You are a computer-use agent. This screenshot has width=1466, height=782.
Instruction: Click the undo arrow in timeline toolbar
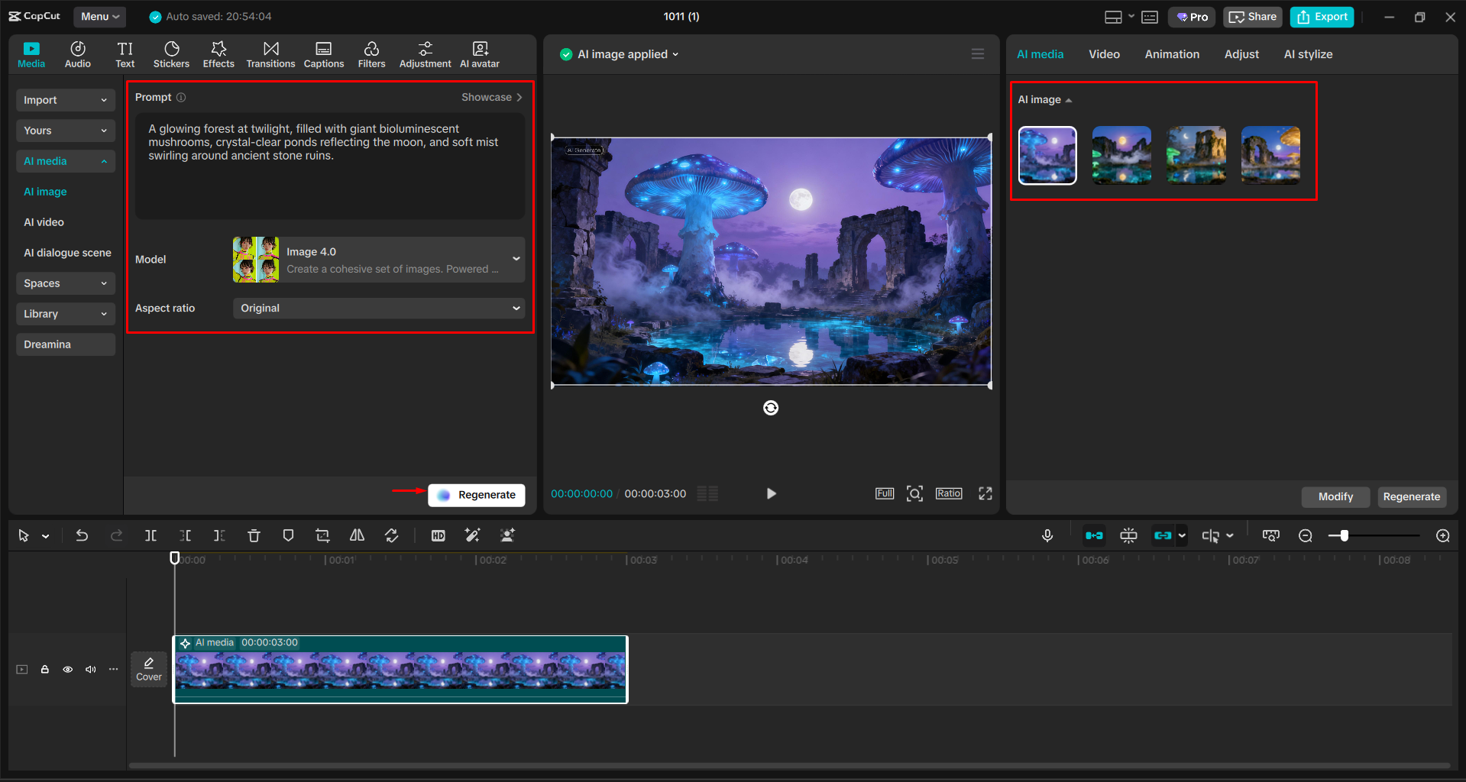coord(82,536)
